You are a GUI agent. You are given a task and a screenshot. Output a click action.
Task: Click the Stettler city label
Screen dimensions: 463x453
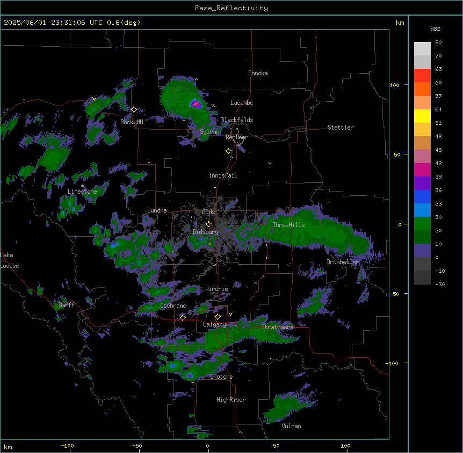click(x=341, y=128)
